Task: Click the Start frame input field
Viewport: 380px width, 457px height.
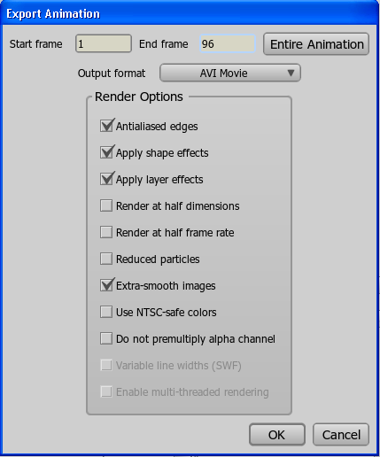Action: pyautogui.click(x=104, y=43)
